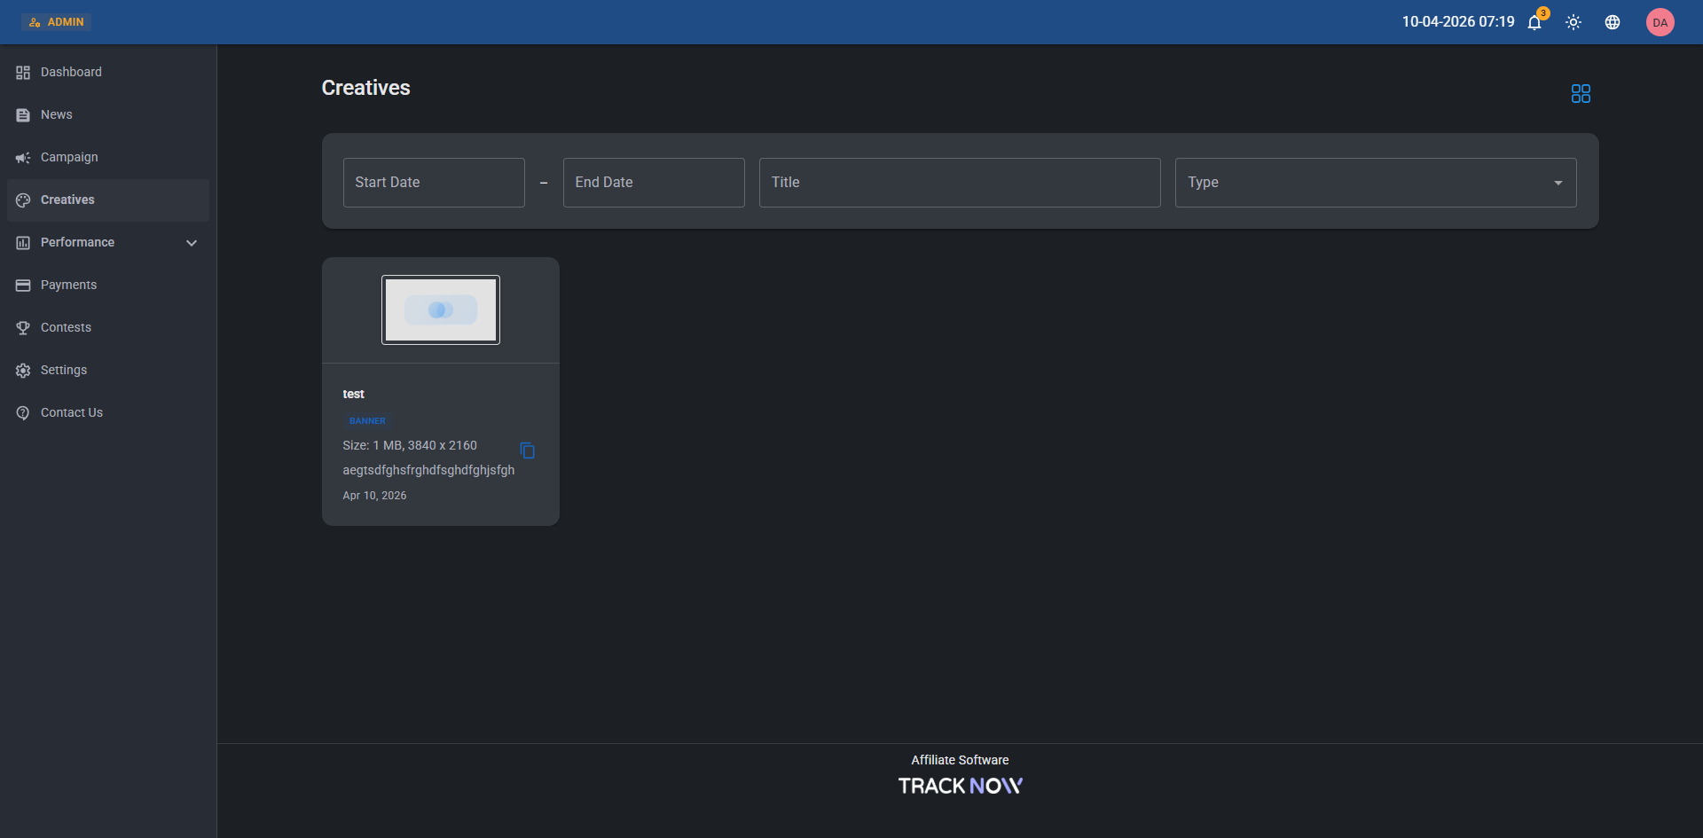Viewport: 1703px width, 838px height.
Task: Click the ADMIN badge button
Action: click(57, 22)
